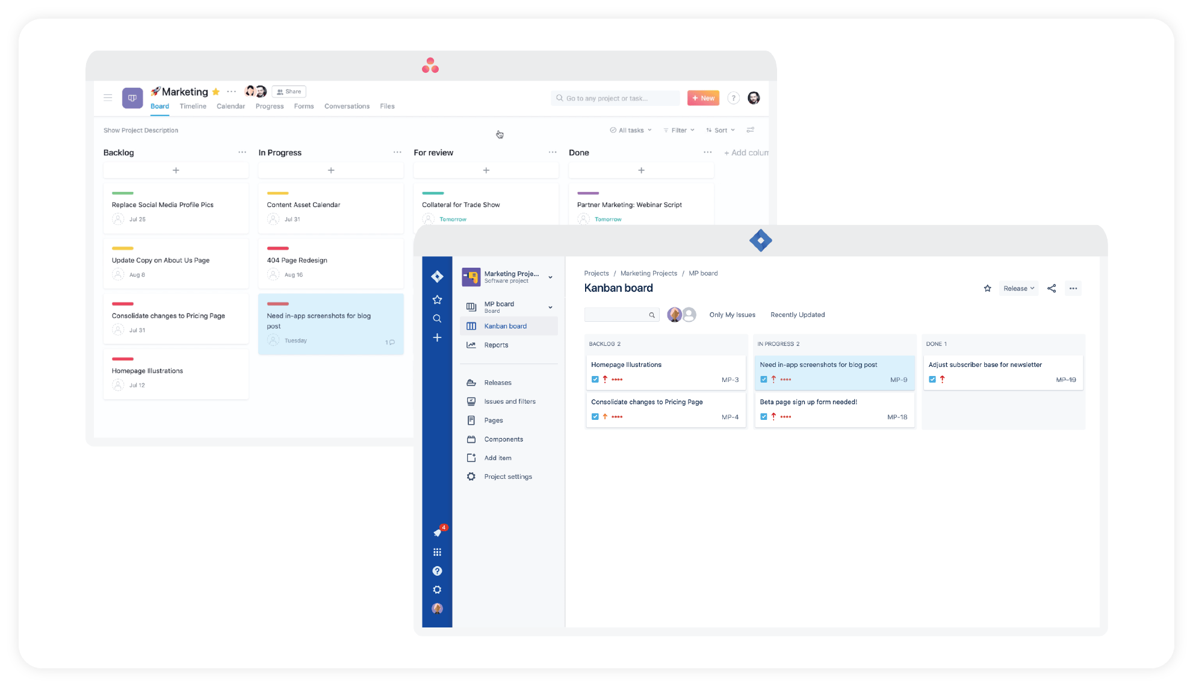
Task: Click the help icon in Jira sidebar
Action: coord(437,571)
